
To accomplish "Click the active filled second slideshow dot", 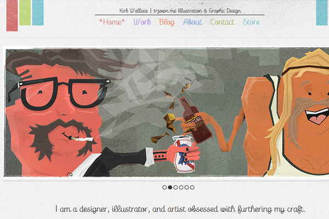I will point(170,187).
